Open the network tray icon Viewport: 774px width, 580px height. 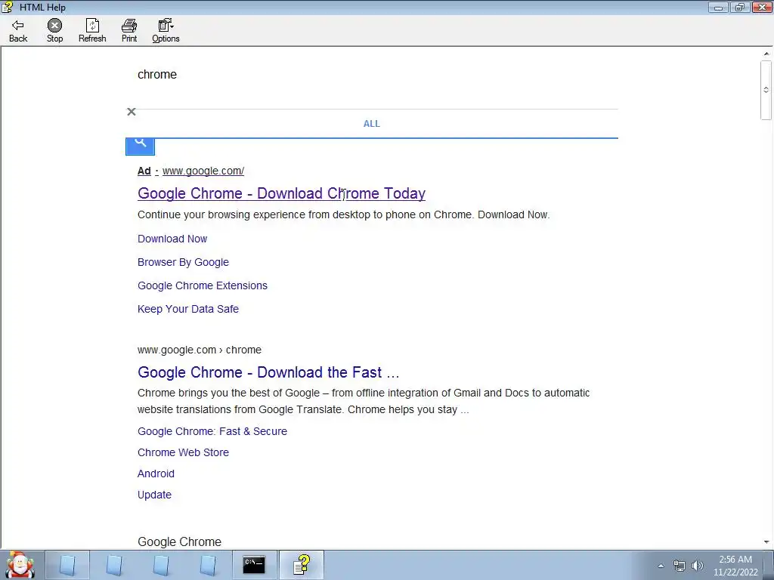pyautogui.click(x=680, y=566)
